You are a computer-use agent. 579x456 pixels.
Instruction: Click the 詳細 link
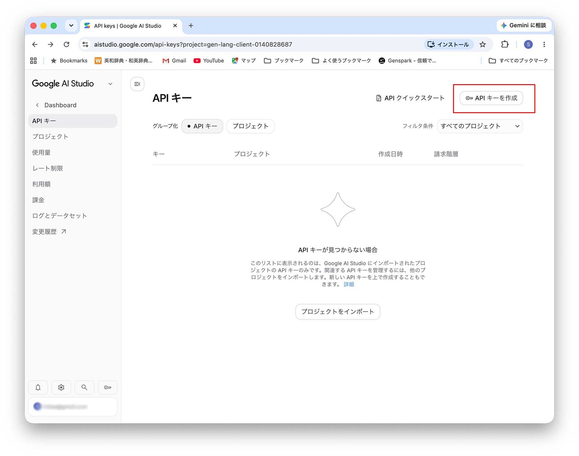349,284
